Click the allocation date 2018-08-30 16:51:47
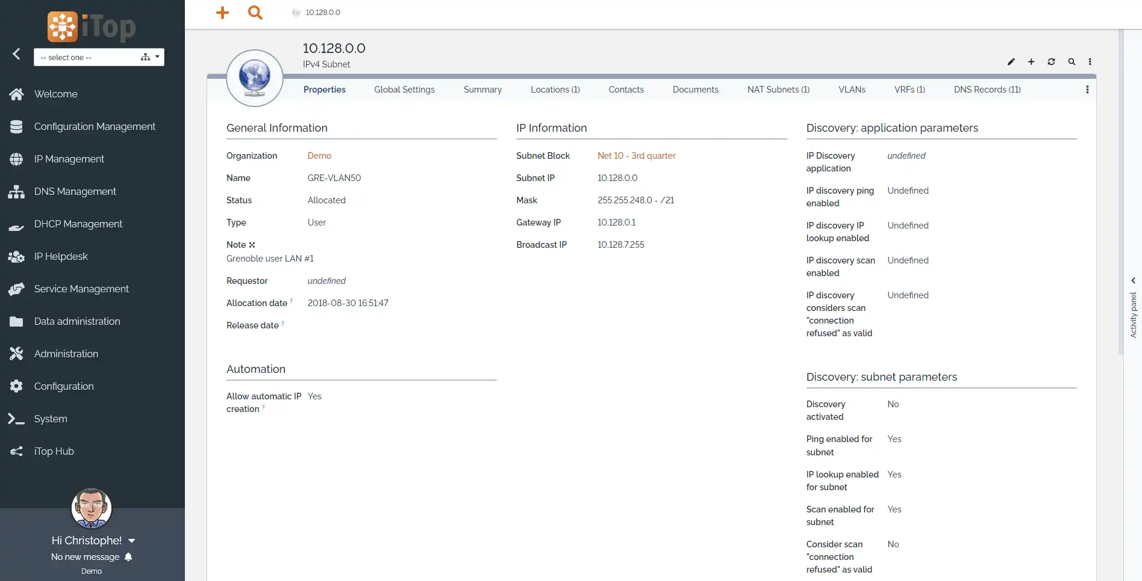Viewport: 1142px width, 581px height. point(348,303)
